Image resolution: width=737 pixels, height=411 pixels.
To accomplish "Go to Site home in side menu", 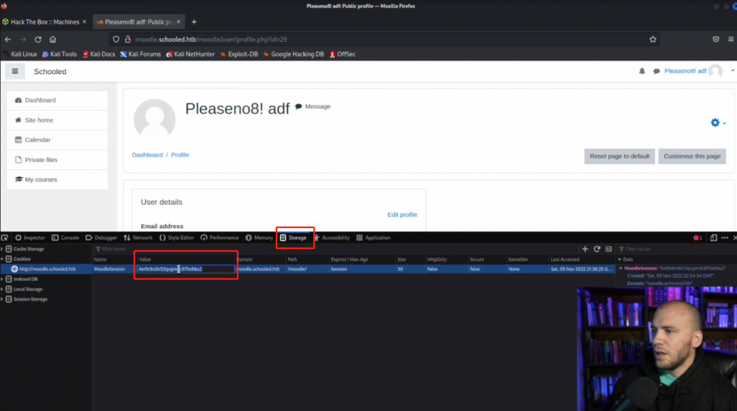I will click(58, 120).
